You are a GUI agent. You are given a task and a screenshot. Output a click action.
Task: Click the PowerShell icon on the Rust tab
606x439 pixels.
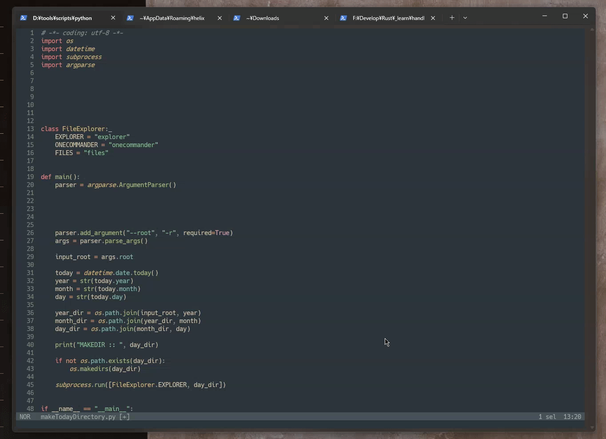point(344,18)
